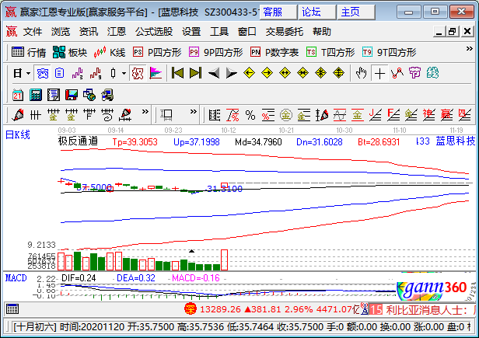Jump to last bar icon
Image resolution: width=479 pixels, height=338 pixels.
pos(195,73)
